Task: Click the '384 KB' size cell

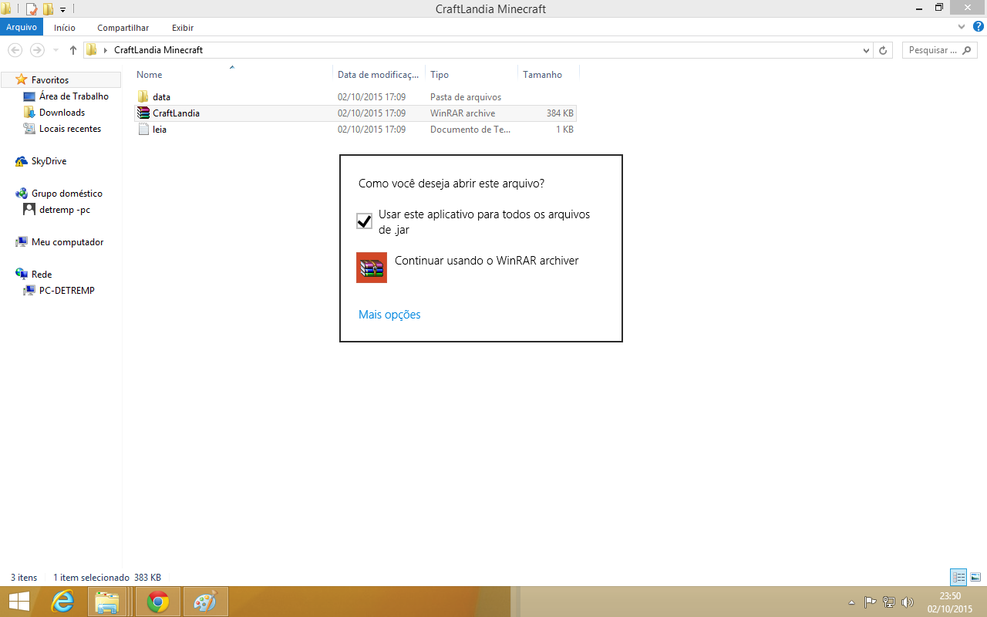Action: click(560, 113)
